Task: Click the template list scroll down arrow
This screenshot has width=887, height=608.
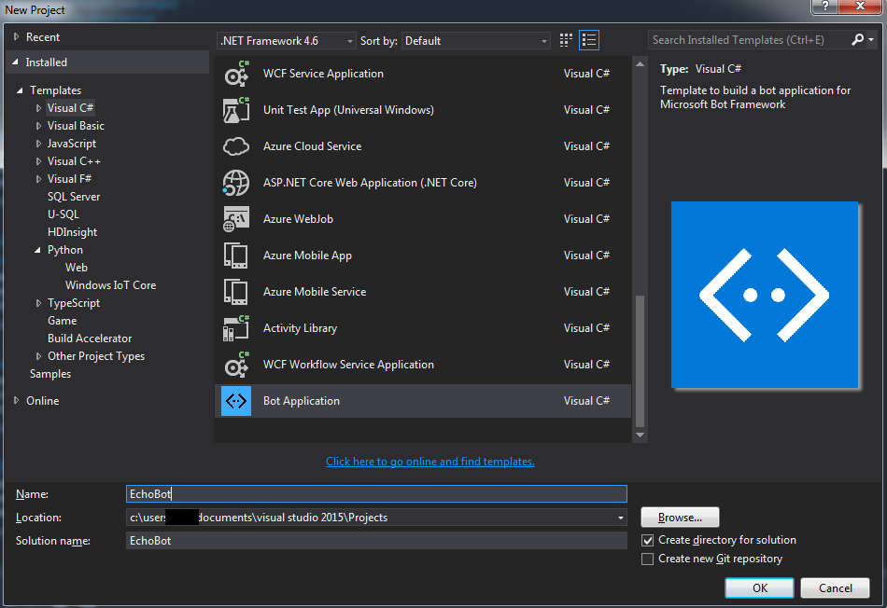Action: [640, 435]
